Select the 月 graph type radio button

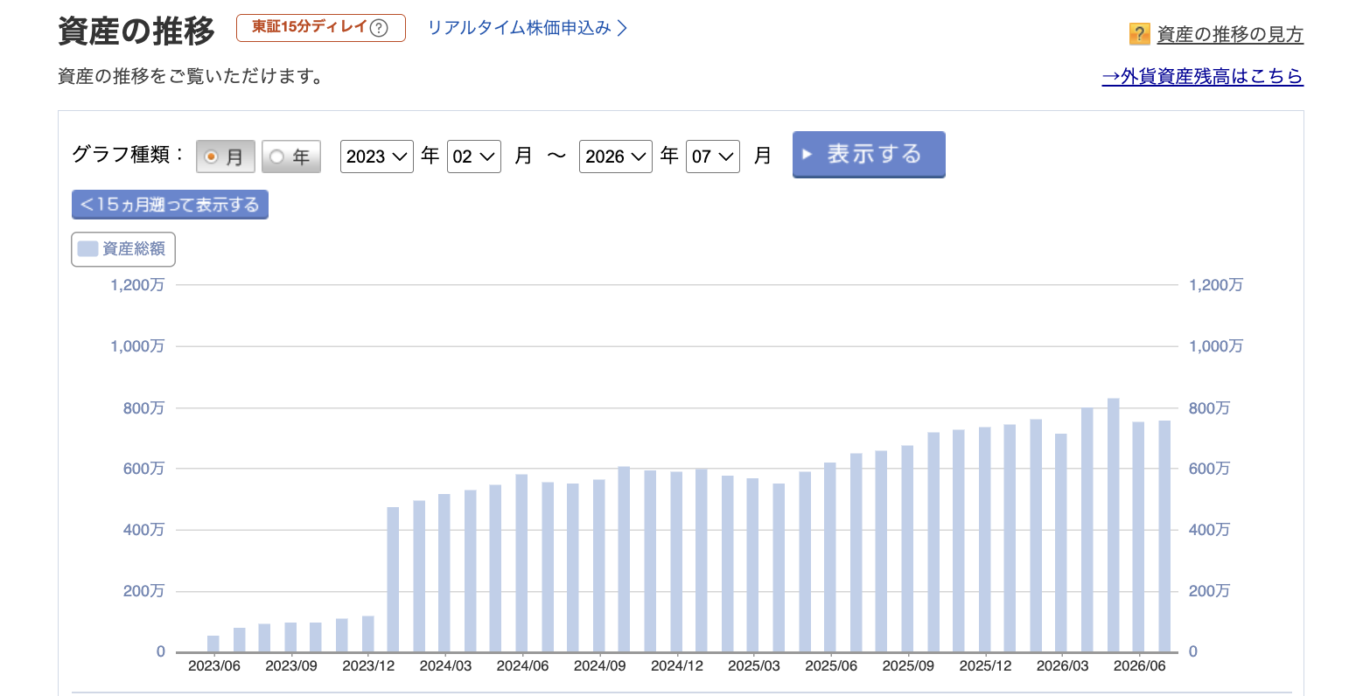point(225,157)
